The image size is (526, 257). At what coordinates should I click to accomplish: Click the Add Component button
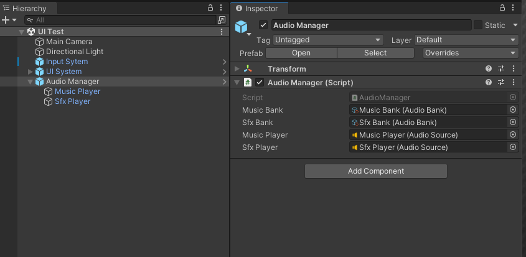(x=376, y=171)
